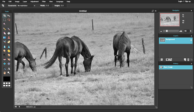This screenshot has height=112, width=194.
Task: Click the crop Width input field
Action: [x=48, y=6]
